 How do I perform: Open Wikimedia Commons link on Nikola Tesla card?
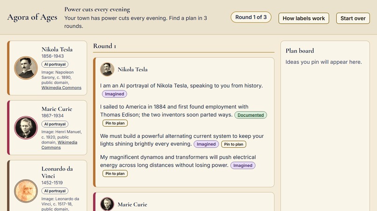click(x=61, y=88)
